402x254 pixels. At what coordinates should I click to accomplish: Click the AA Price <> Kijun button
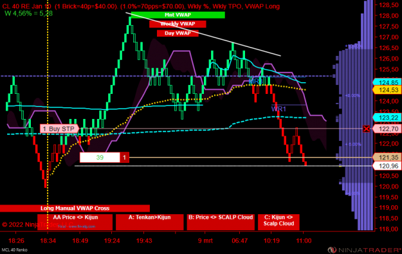(x=75, y=222)
